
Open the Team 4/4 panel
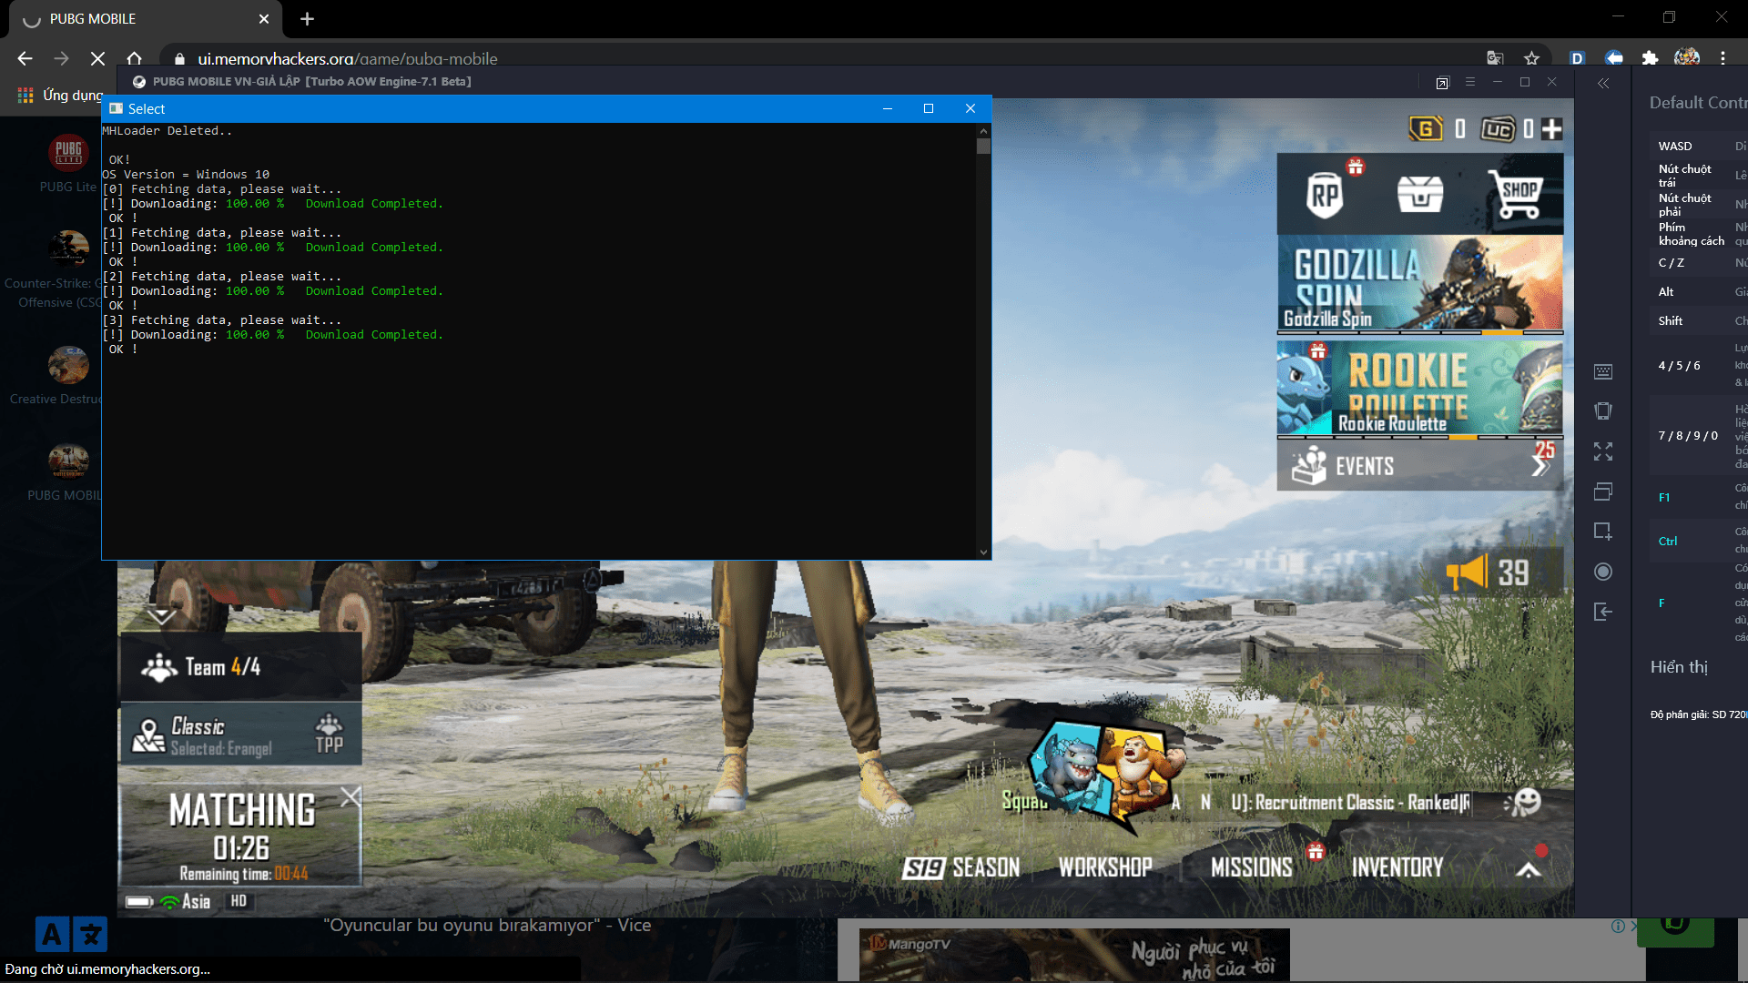pyautogui.click(x=240, y=667)
